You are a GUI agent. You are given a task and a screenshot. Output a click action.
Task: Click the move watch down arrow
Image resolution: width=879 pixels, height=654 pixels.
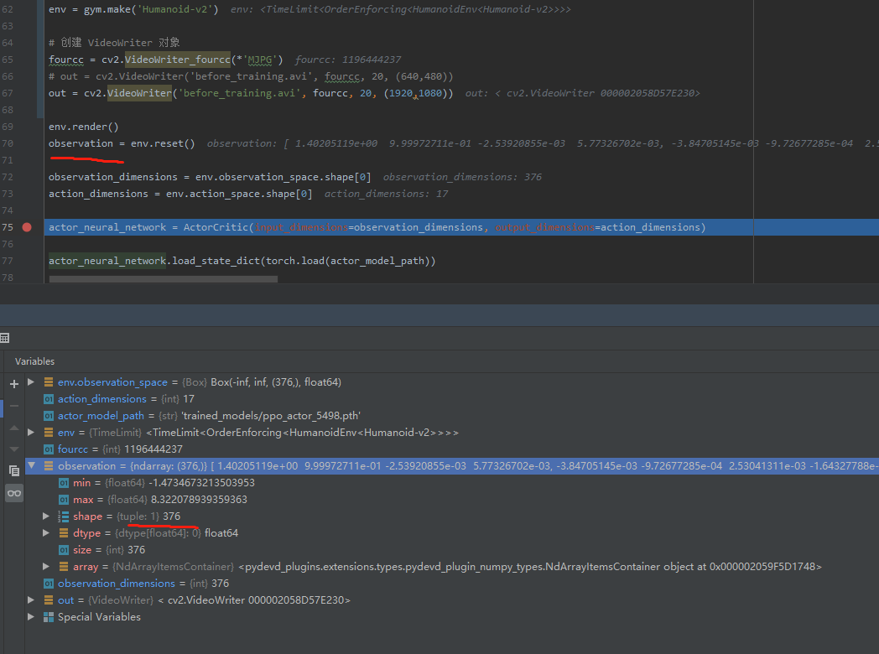(x=14, y=449)
